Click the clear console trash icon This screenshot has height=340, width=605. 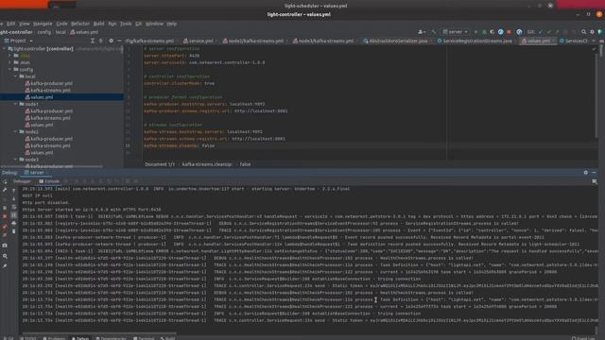14,231
